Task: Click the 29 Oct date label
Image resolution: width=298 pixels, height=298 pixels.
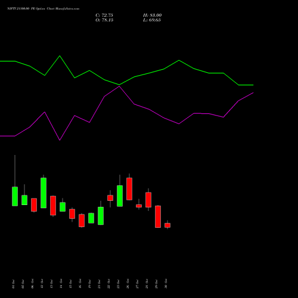Action: click(x=156, y=284)
